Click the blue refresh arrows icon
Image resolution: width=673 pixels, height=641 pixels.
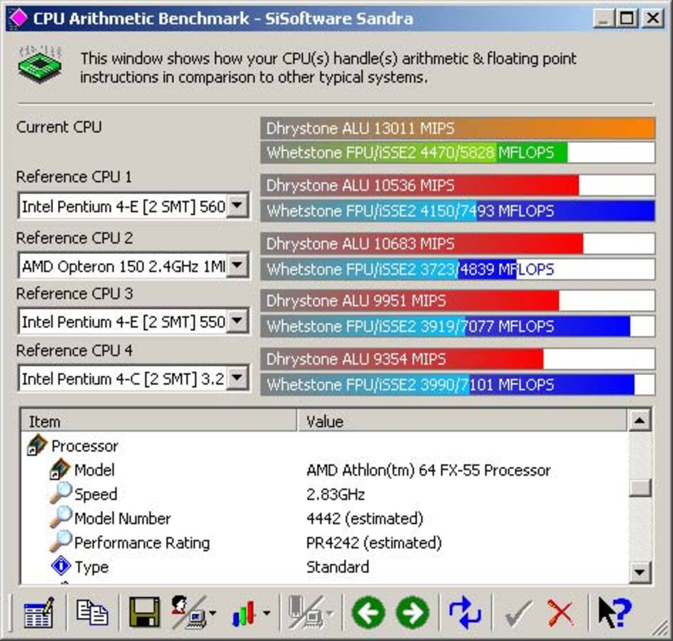click(465, 613)
